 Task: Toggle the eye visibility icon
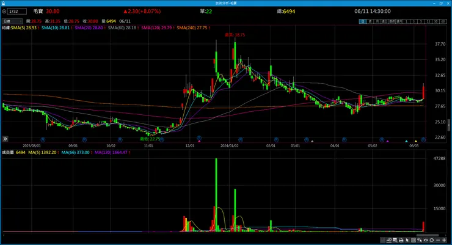(426, 240)
